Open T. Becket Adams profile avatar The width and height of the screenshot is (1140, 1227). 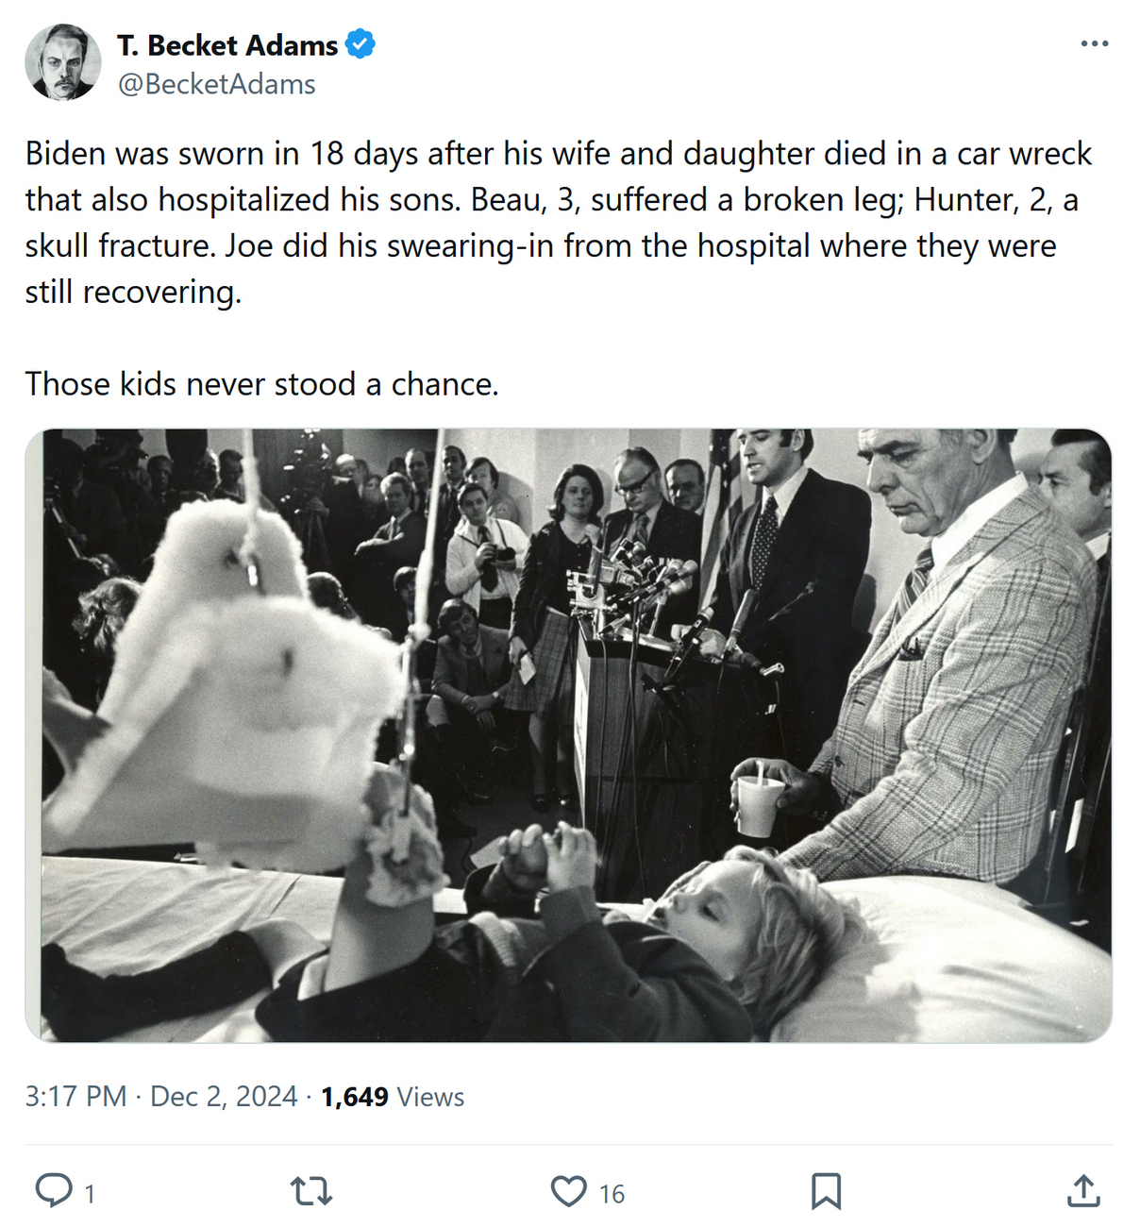pyautogui.click(x=62, y=62)
